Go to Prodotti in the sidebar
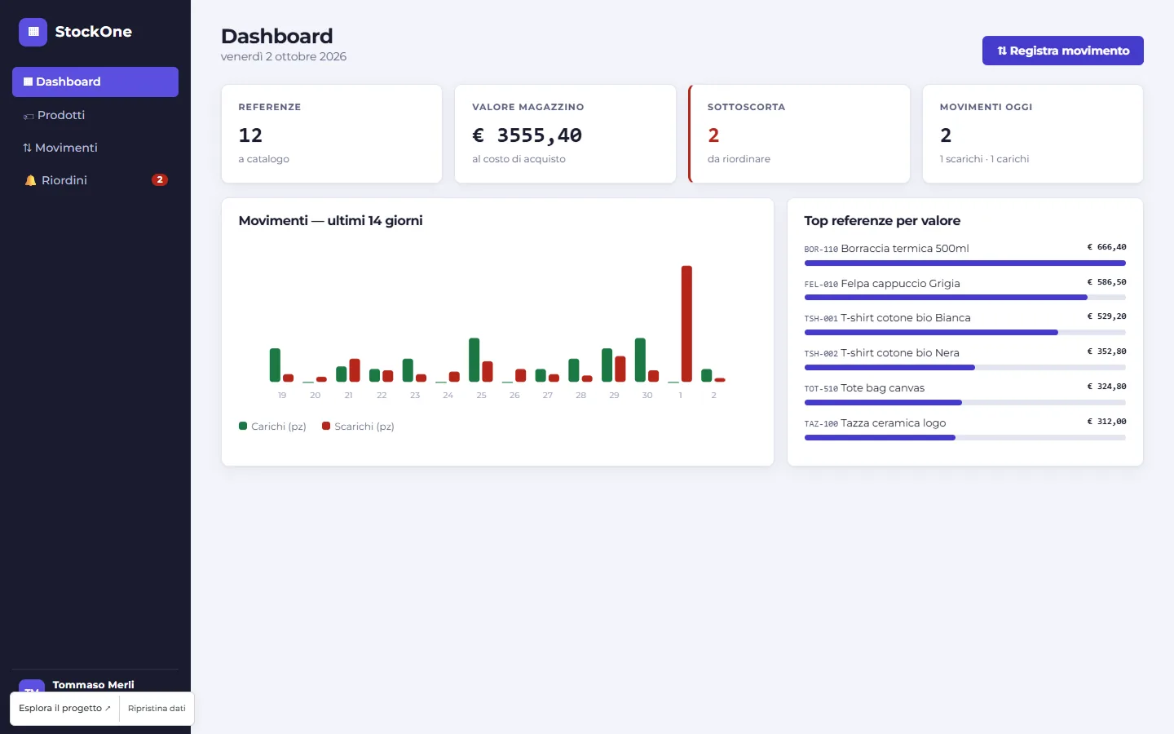Screen dimensions: 1174x734 tap(95, 115)
